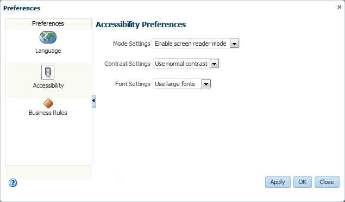This screenshot has height=202, width=345.
Task: Expand the Mode Settings dropdown arrow
Action: tap(234, 44)
